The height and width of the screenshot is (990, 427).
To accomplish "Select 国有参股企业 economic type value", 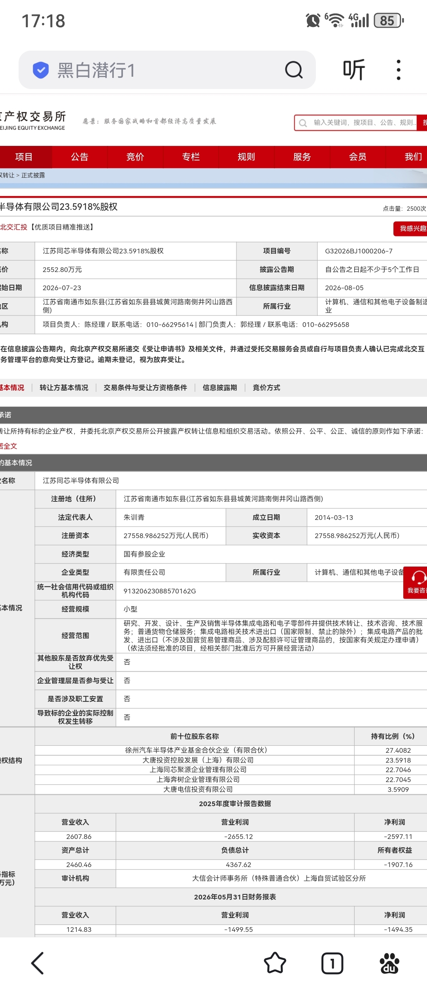I will pyautogui.click(x=144, y=554).
